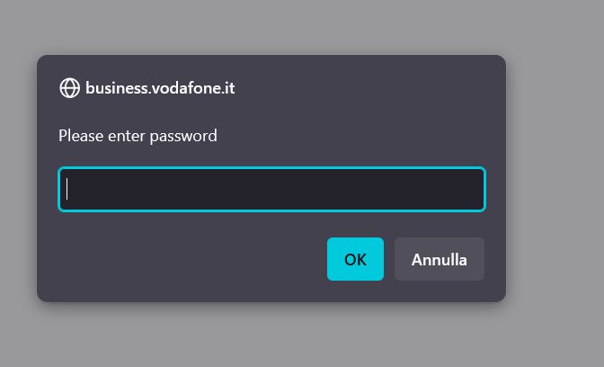Cancel the dialog using Annulla
This screenshot has height=367, width=604.
pos(439,259)
